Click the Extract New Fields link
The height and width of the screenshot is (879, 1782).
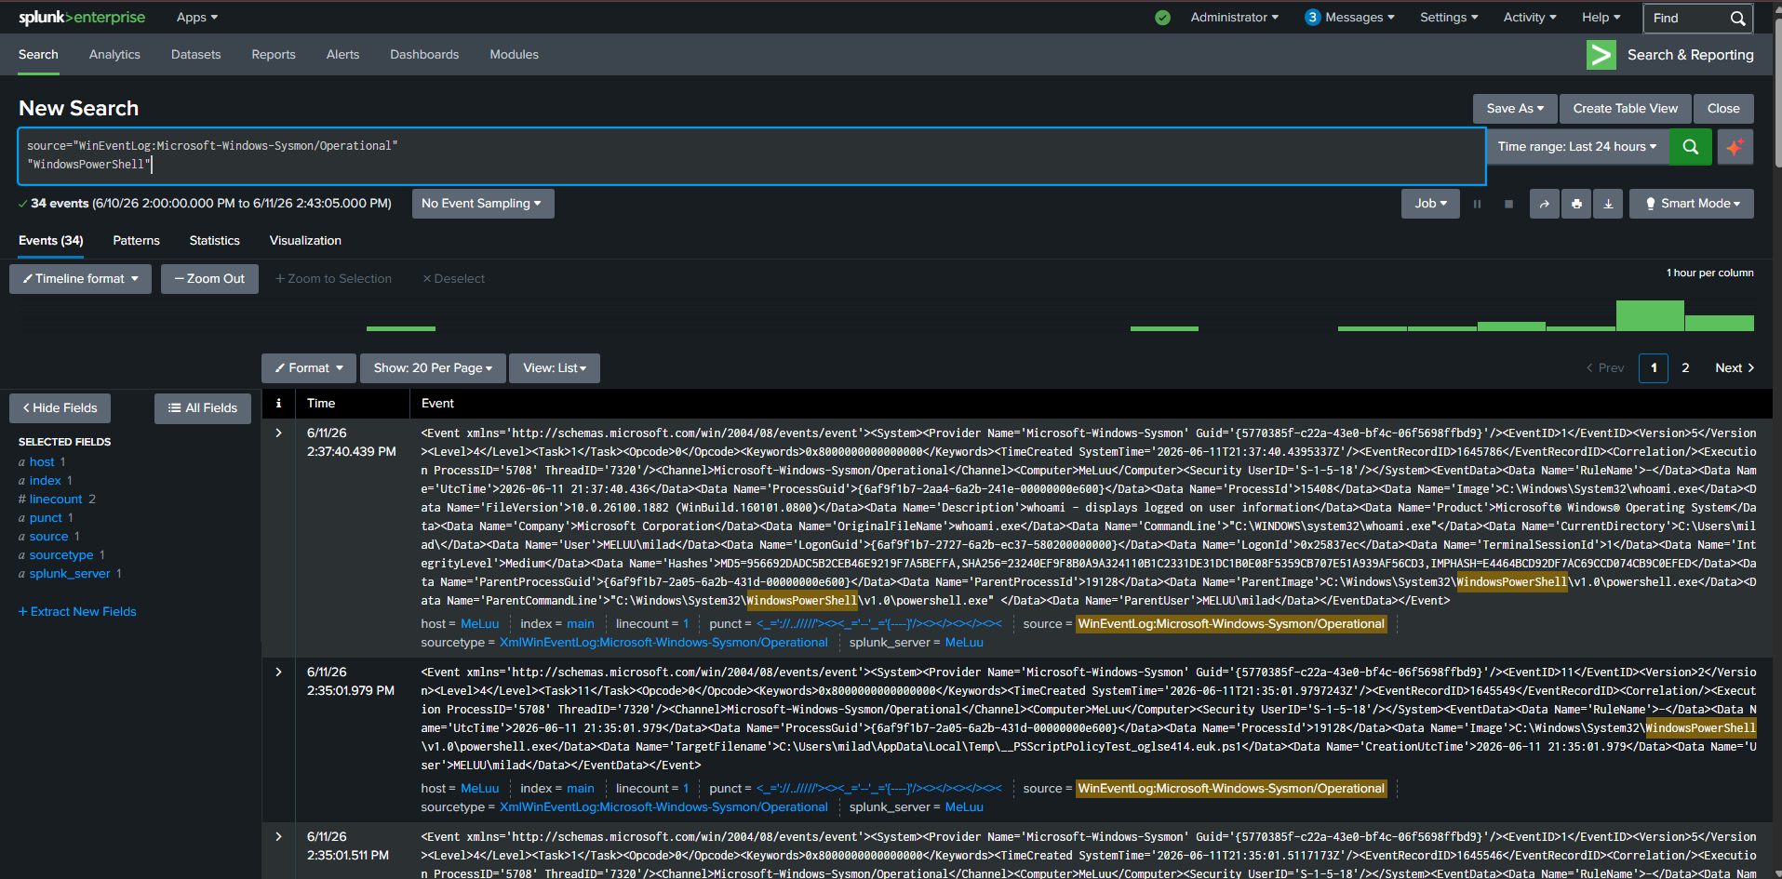coord(77,612)
